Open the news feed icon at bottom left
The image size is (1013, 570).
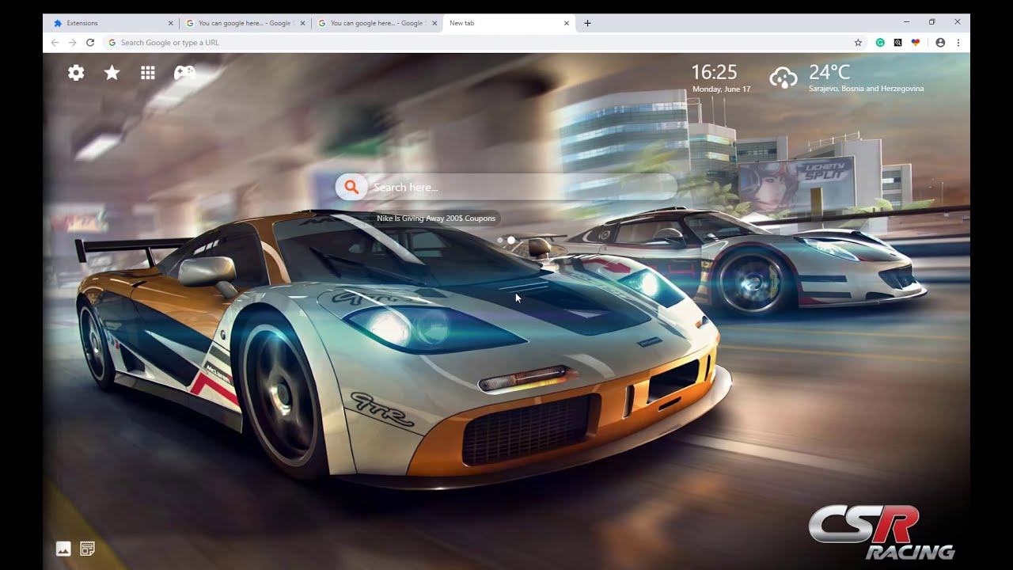(88, 549)
